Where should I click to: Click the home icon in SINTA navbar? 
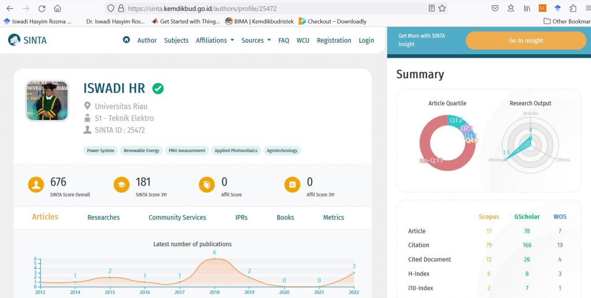126,40
